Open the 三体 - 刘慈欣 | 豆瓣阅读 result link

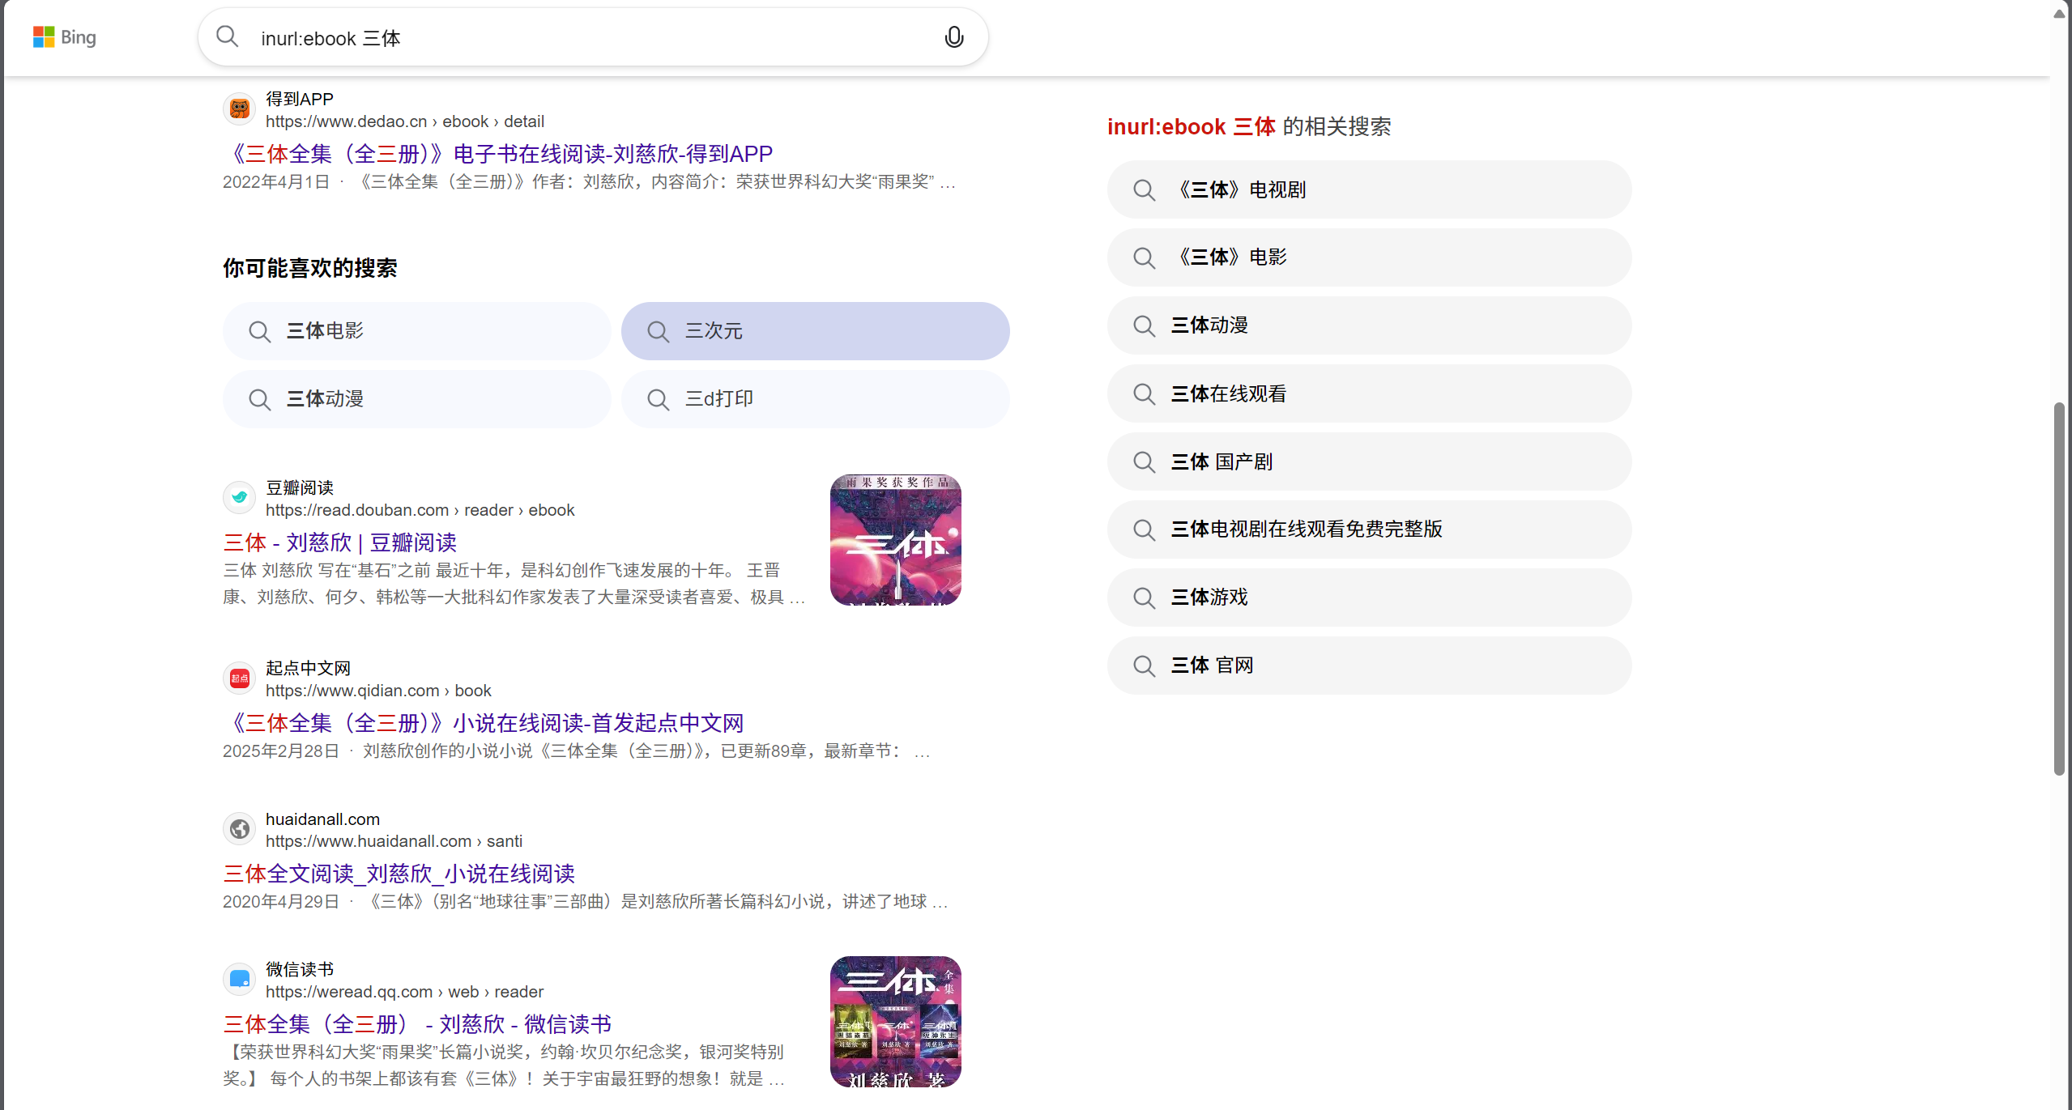coord(339,542)
